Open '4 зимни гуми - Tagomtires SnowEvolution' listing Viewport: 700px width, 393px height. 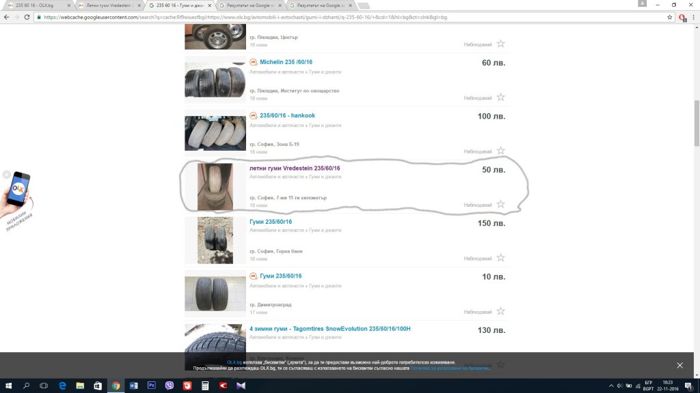click(329, 328)
